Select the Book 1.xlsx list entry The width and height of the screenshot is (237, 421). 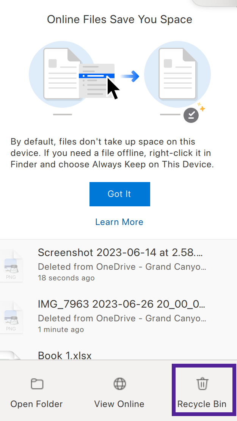click(118, 352)
